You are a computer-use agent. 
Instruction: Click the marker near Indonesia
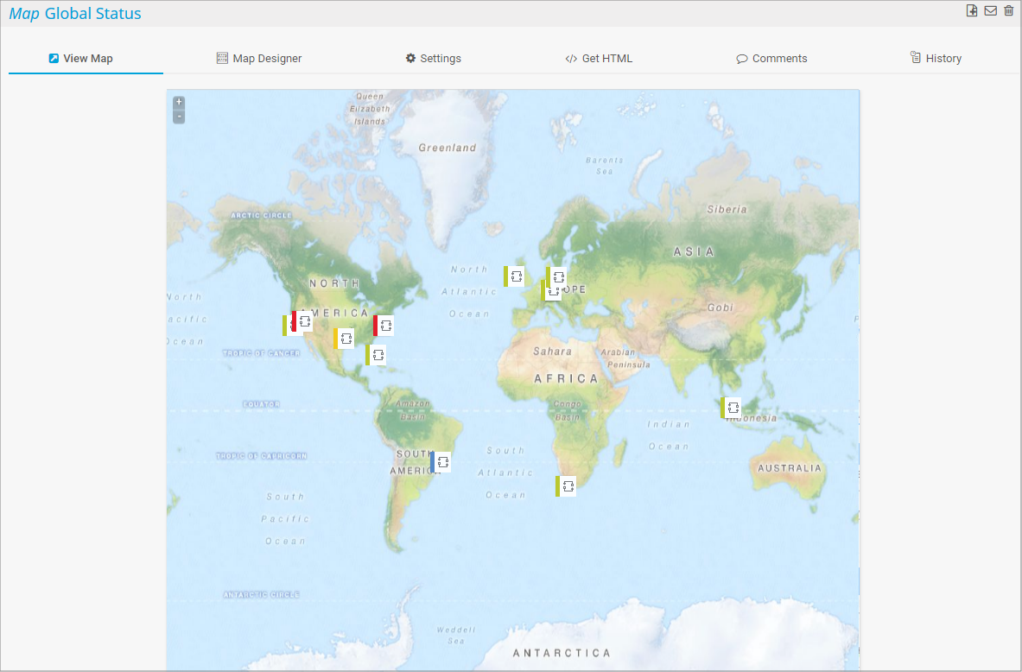point(732,408)
